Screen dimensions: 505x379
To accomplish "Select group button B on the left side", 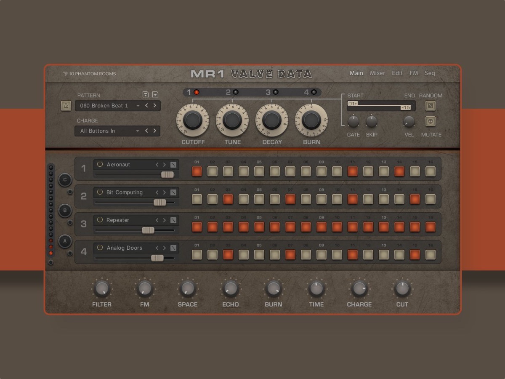I will coord(65,211).
